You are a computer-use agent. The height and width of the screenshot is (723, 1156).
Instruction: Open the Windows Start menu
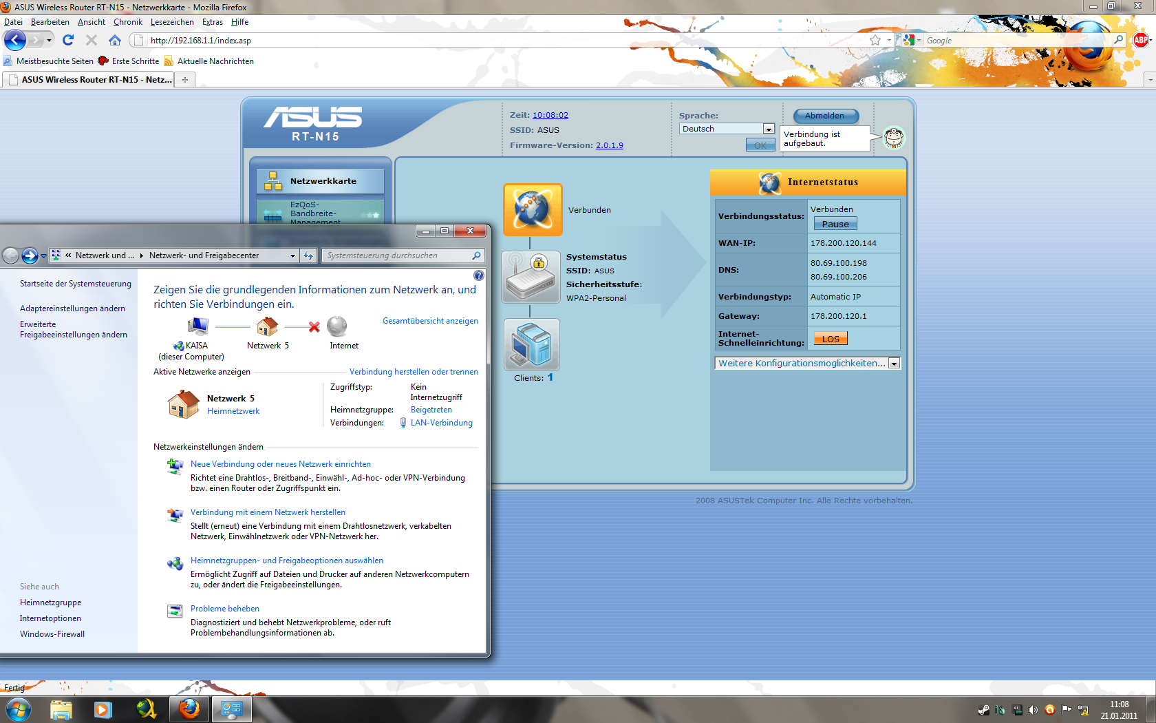coord(18,709)
